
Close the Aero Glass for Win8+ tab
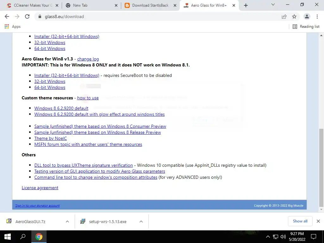pyautogui.click(x=234, y=6)
